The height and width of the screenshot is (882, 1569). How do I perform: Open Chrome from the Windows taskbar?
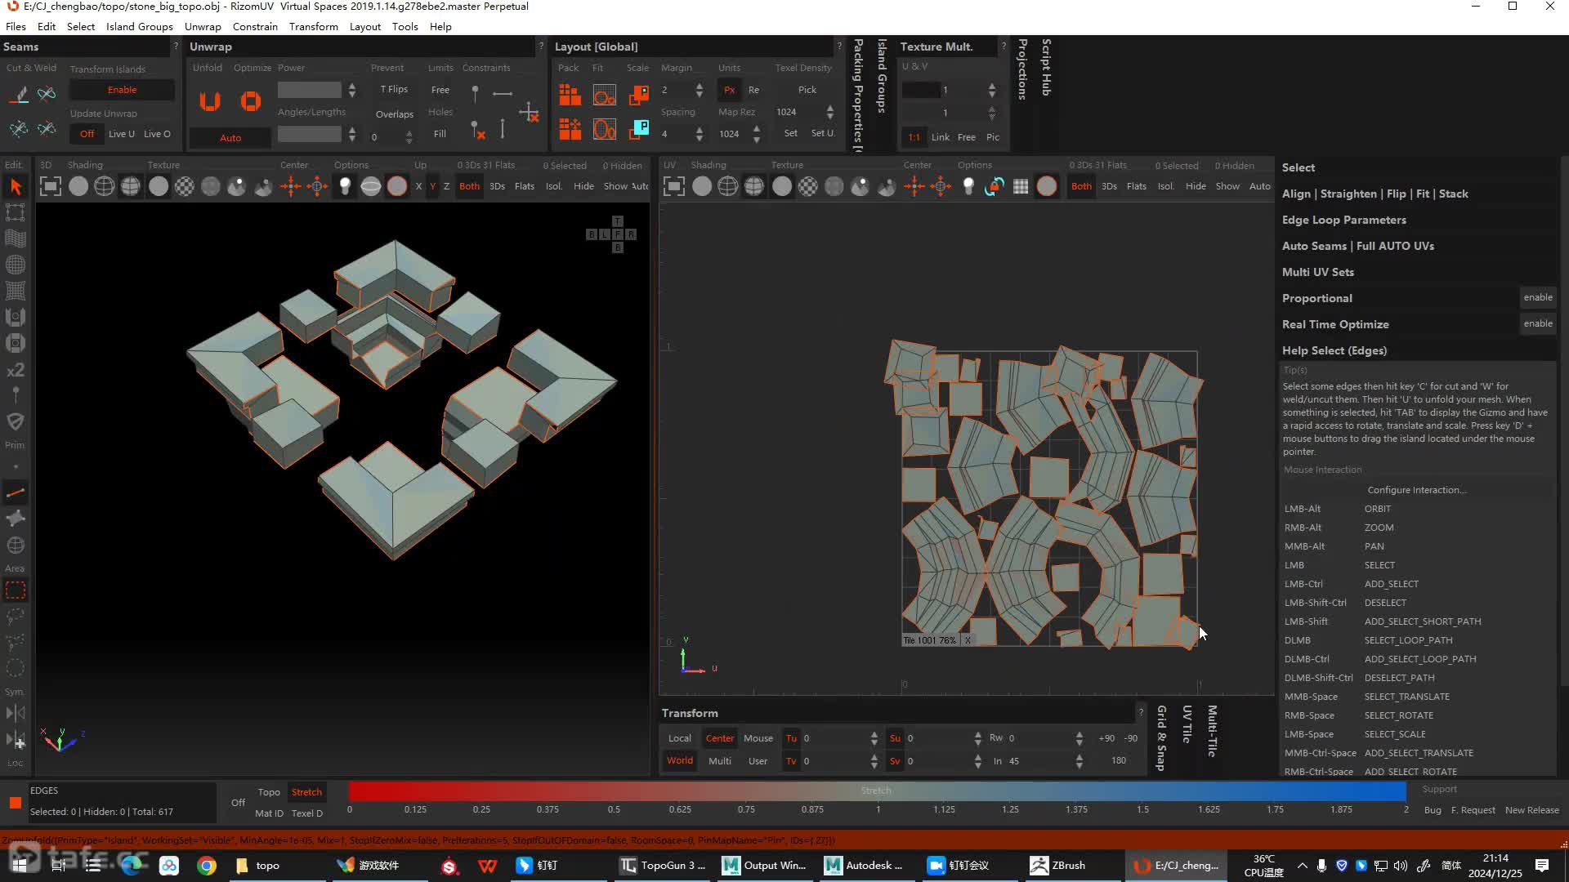tap(207, 865)
